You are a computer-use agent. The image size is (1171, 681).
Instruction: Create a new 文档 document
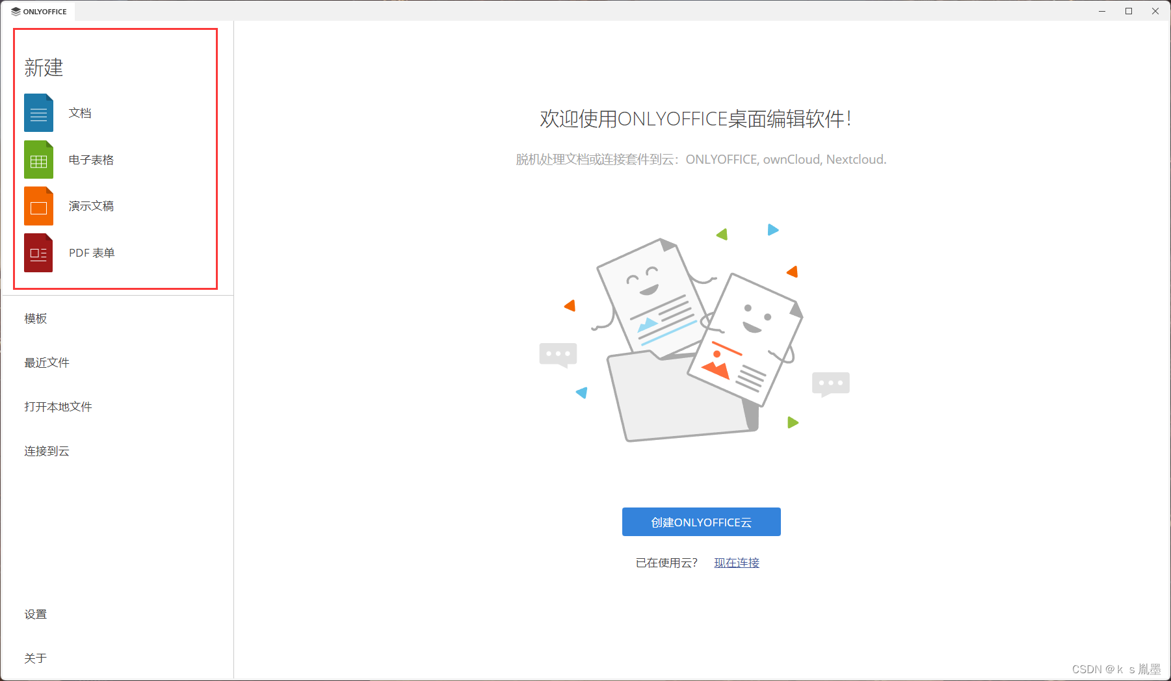pyautogui.click(x=80, y=113)
